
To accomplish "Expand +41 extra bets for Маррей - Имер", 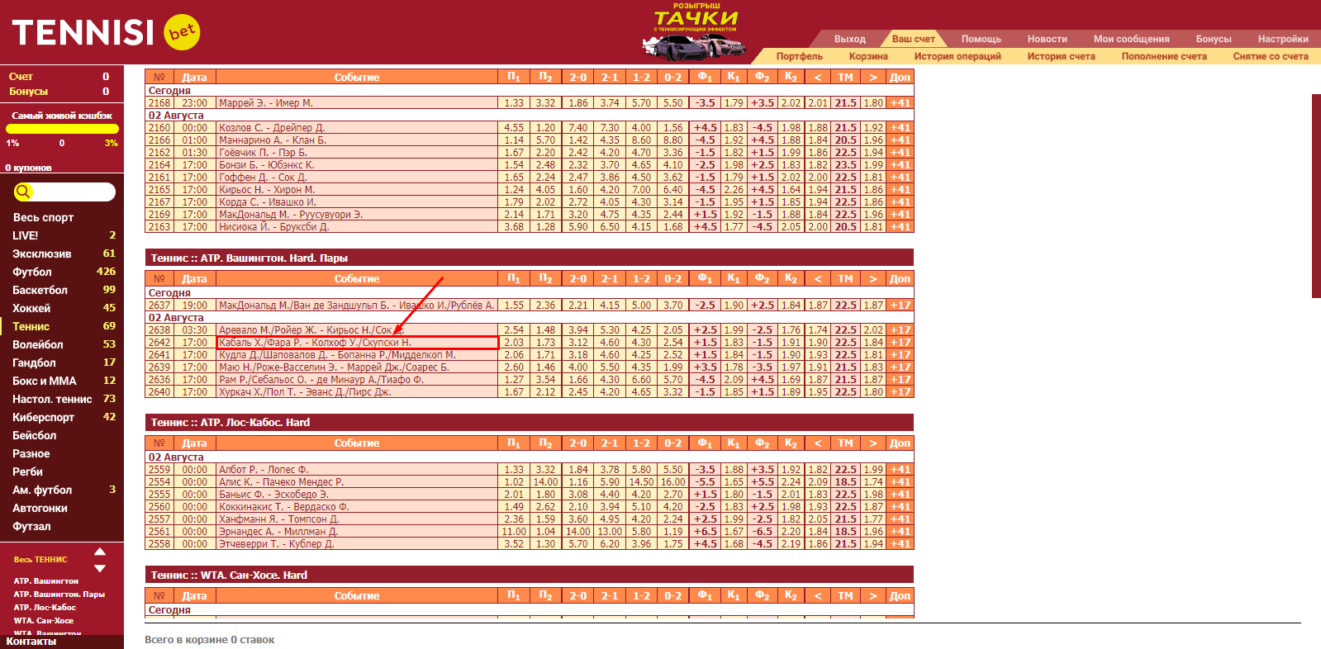I will pos(900,103).
